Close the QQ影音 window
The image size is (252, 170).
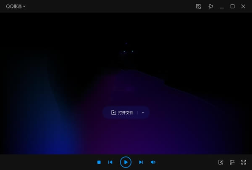243,6
